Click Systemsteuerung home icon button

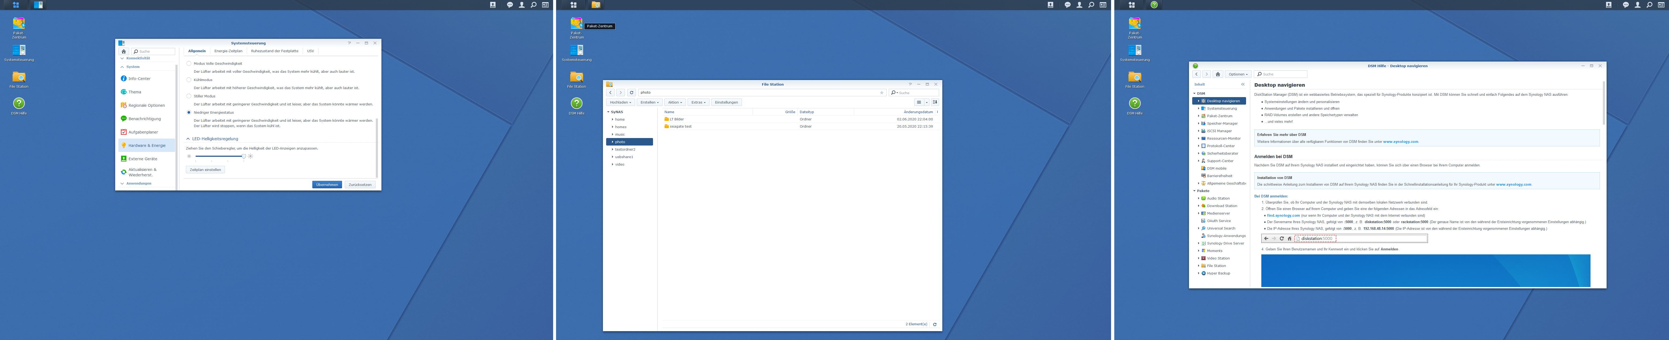click(124, 51)
